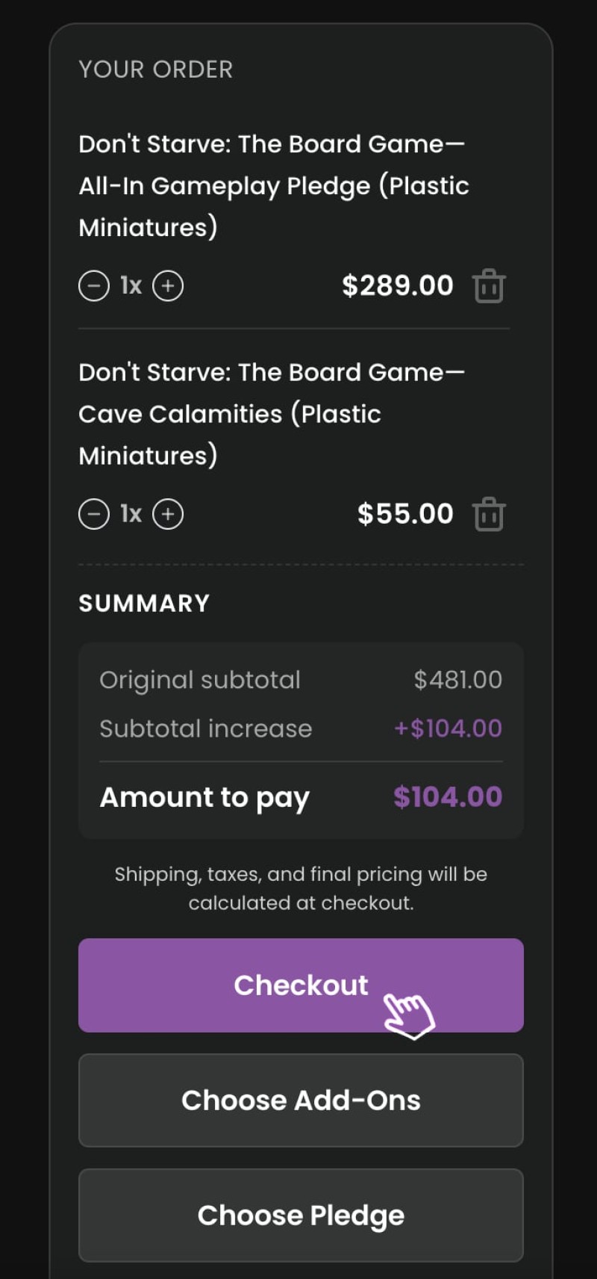
Task: Delete Cave Calamities using trash icon
Action: click(489, 515)
